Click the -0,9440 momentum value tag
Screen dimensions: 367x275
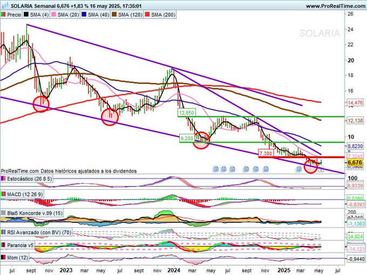pyautogui.click(x=356, y=259)
